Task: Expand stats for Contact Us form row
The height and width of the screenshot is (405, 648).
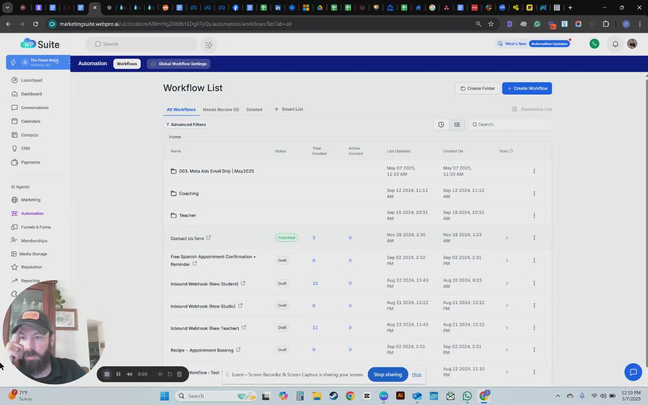Action: pos(507,237)
